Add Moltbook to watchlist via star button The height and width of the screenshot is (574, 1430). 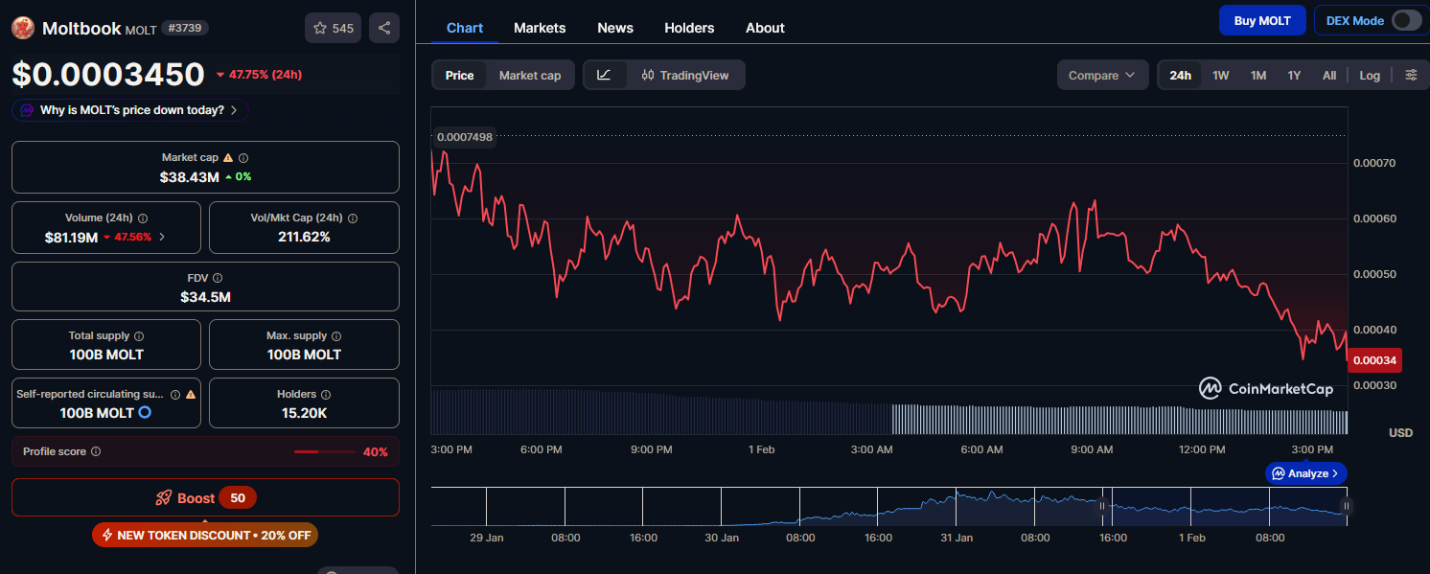click(x=333, y=28)
